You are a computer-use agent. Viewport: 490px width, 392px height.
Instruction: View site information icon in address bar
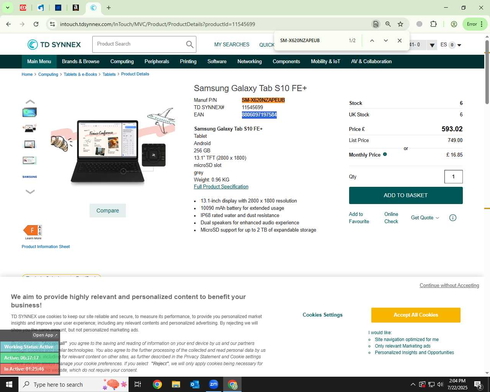point(52,24)
